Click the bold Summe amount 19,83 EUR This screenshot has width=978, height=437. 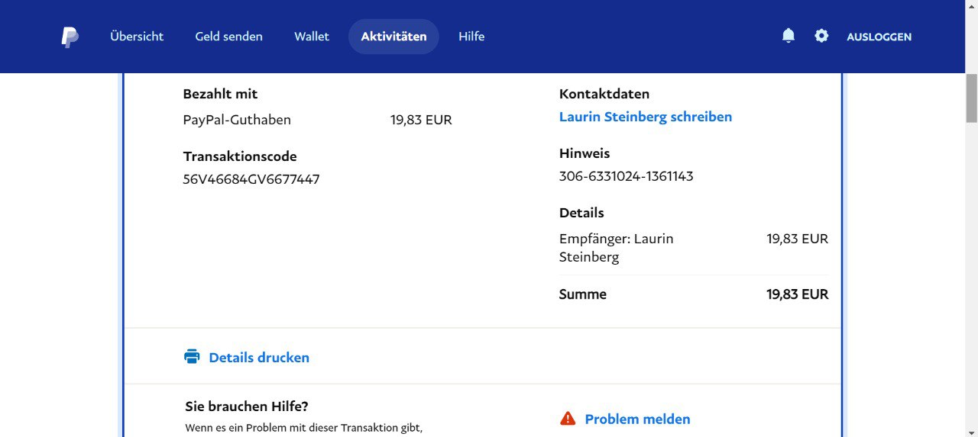click(x=797, y=294)
